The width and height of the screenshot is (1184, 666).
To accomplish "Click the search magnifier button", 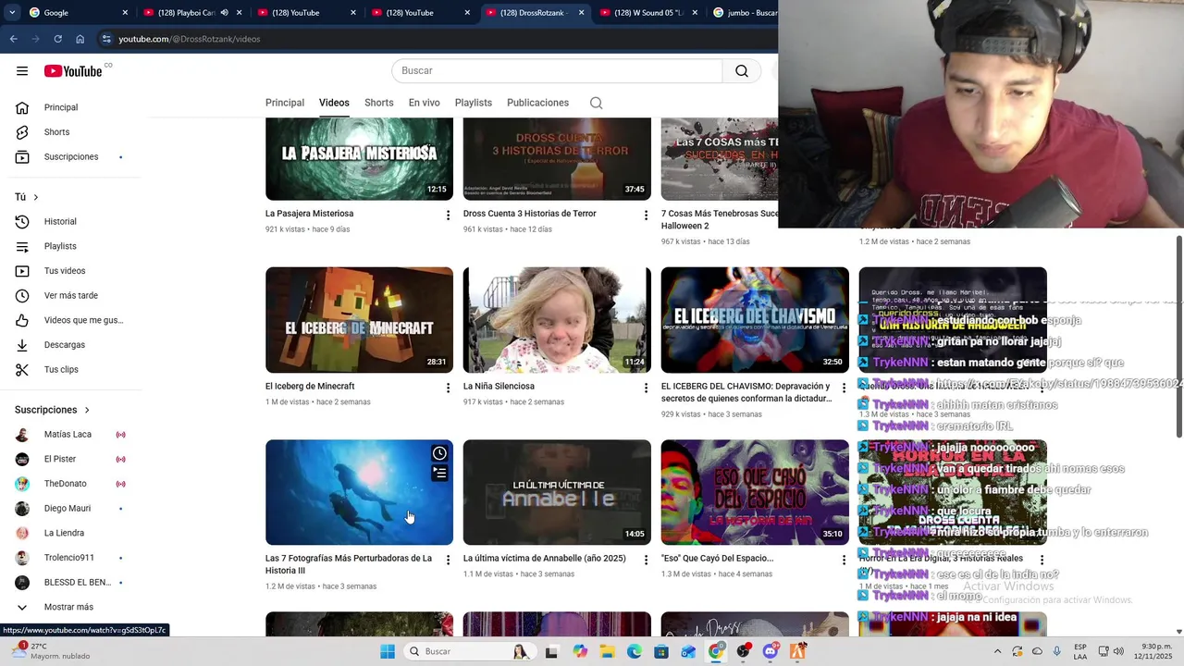I will click(742, 71).
